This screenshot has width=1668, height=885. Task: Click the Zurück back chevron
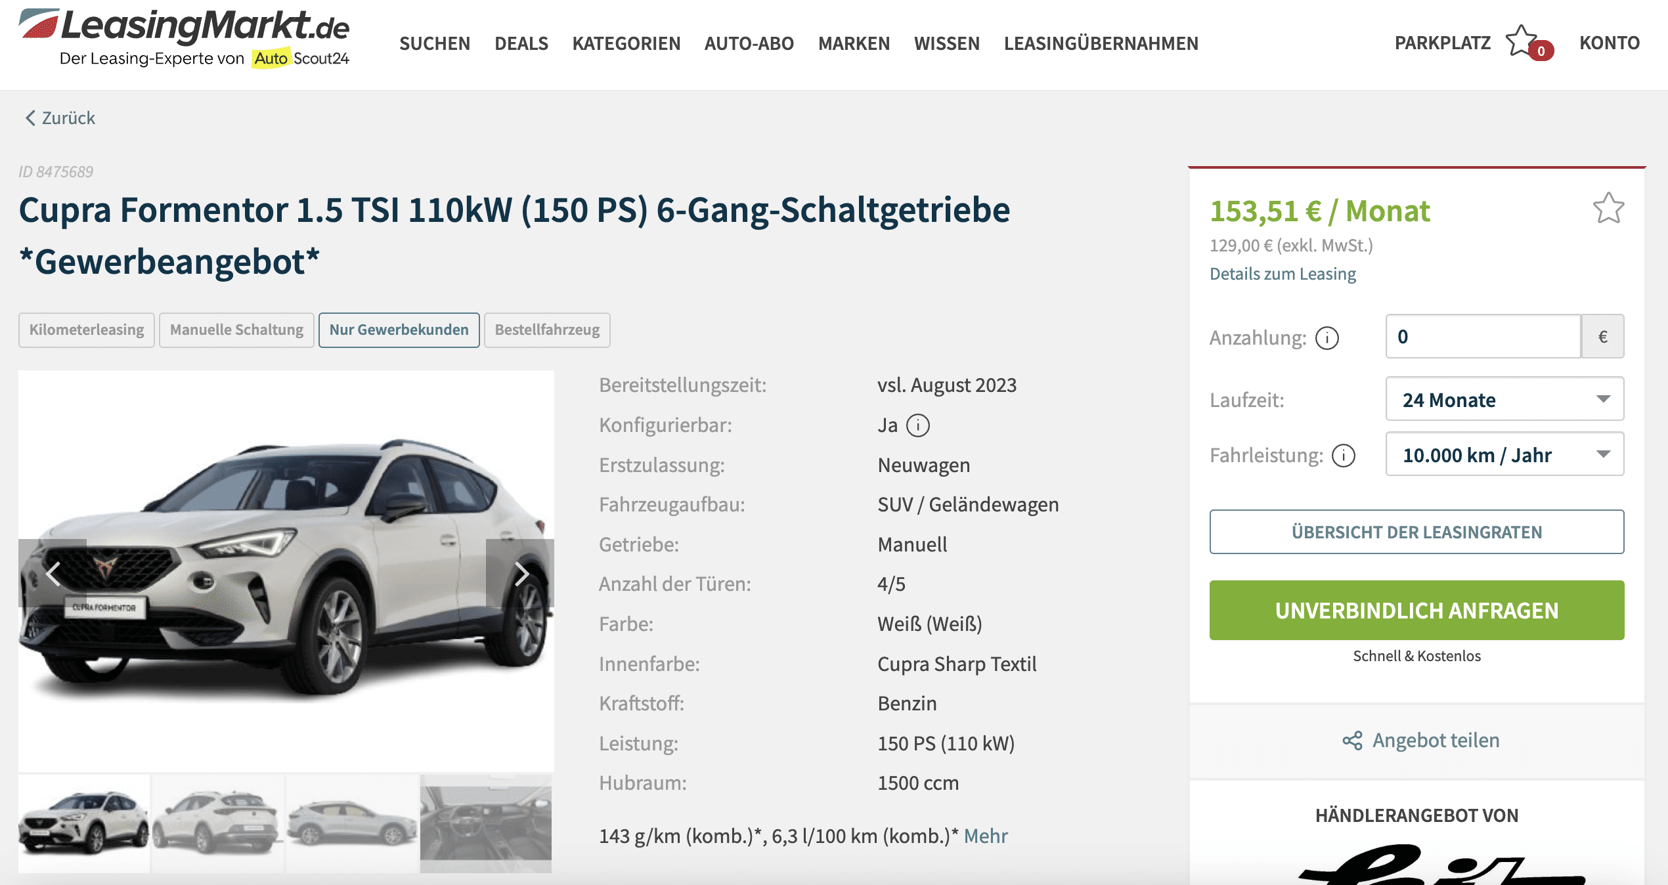(30, 118)
